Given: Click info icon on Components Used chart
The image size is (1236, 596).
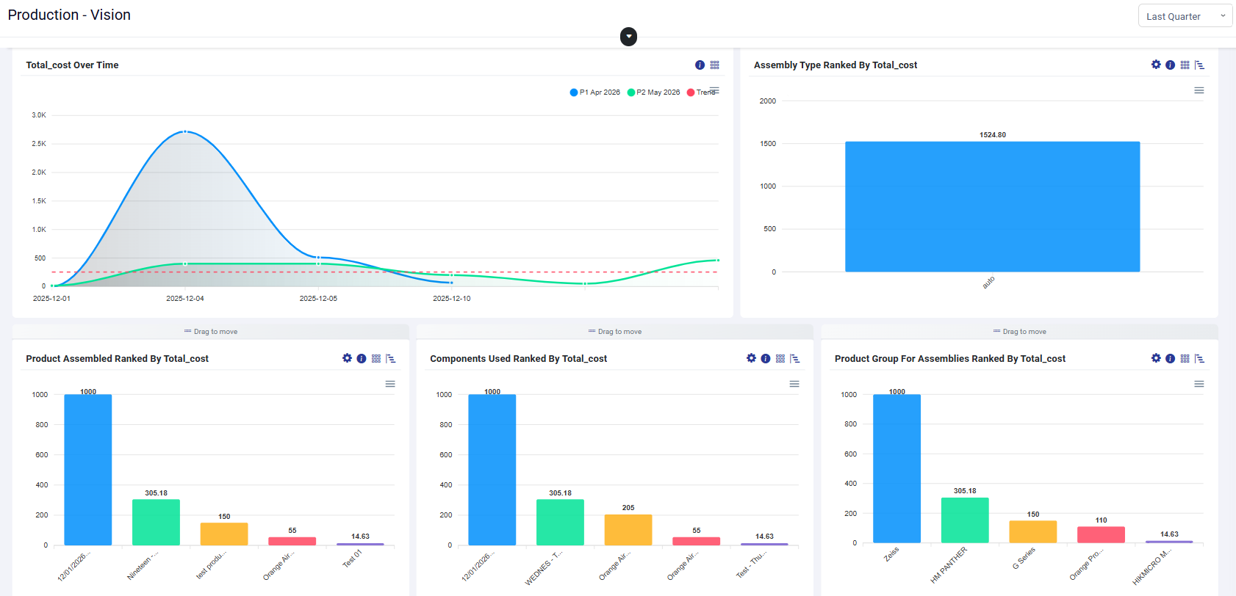Looking at the screenshot, I should tap(766, 359).
